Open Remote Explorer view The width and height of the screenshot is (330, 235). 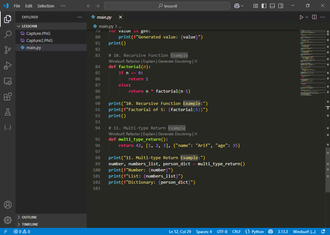(x=8, y=81)
